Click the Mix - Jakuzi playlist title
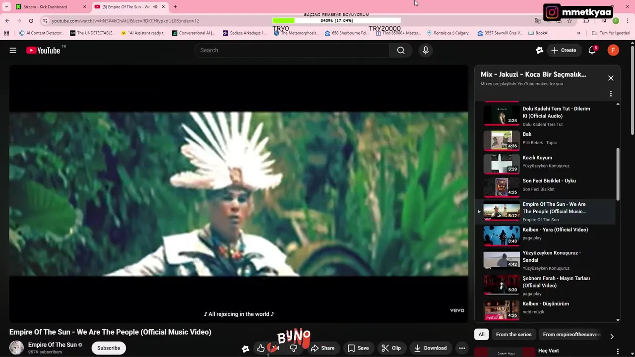The width and height of the screenshot is (635, 357). click(x=533, y=74)
